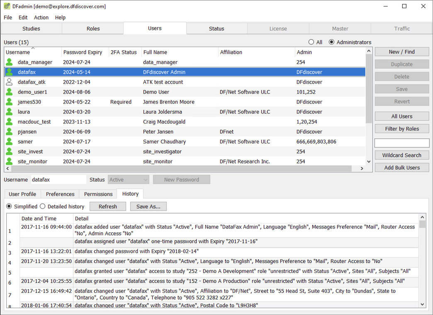Refresh the history list
Screen dimensions: 433x315
108,207
